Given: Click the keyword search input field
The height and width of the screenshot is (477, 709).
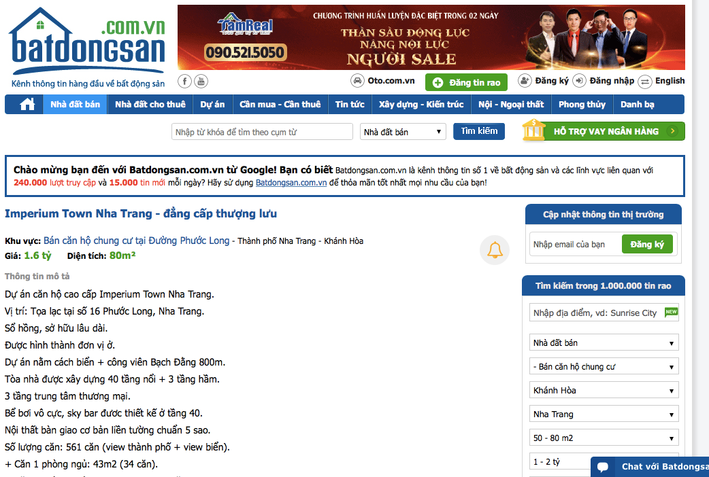Looking at the screenshot, I should [262, 132].
